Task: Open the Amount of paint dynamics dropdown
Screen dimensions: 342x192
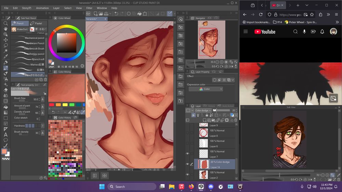Action: (x=43, y=106)
